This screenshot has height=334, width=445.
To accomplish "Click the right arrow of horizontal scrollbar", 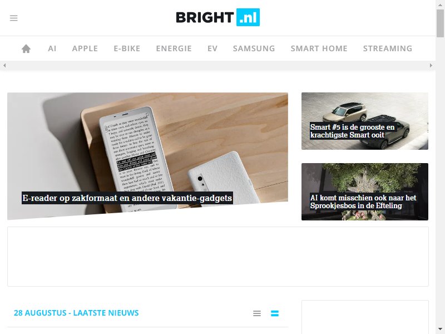I will 431,65.
